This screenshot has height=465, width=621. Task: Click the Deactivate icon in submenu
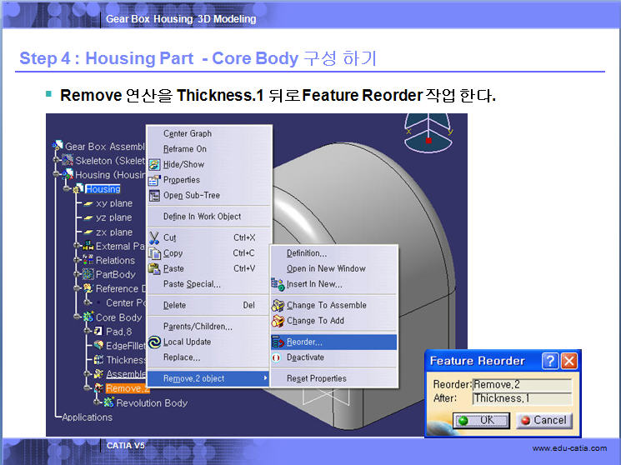(278, 357)
